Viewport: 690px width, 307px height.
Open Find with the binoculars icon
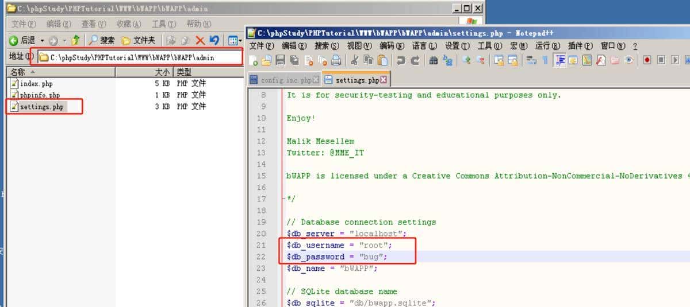pyautogui.click(x=434, y=60)
